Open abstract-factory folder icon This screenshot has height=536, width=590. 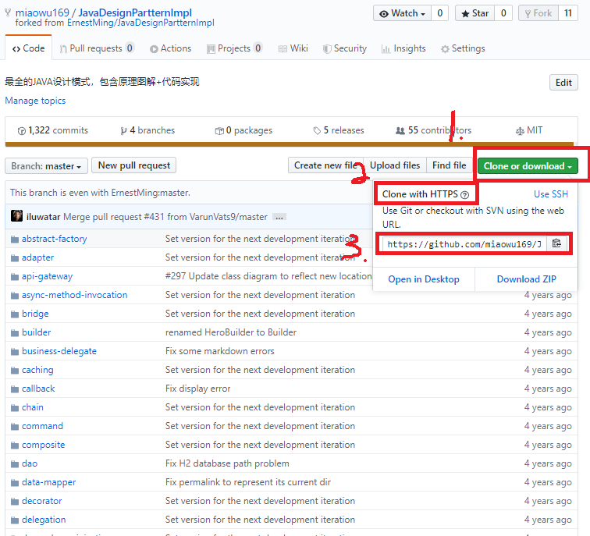click(x=15, y=240)
